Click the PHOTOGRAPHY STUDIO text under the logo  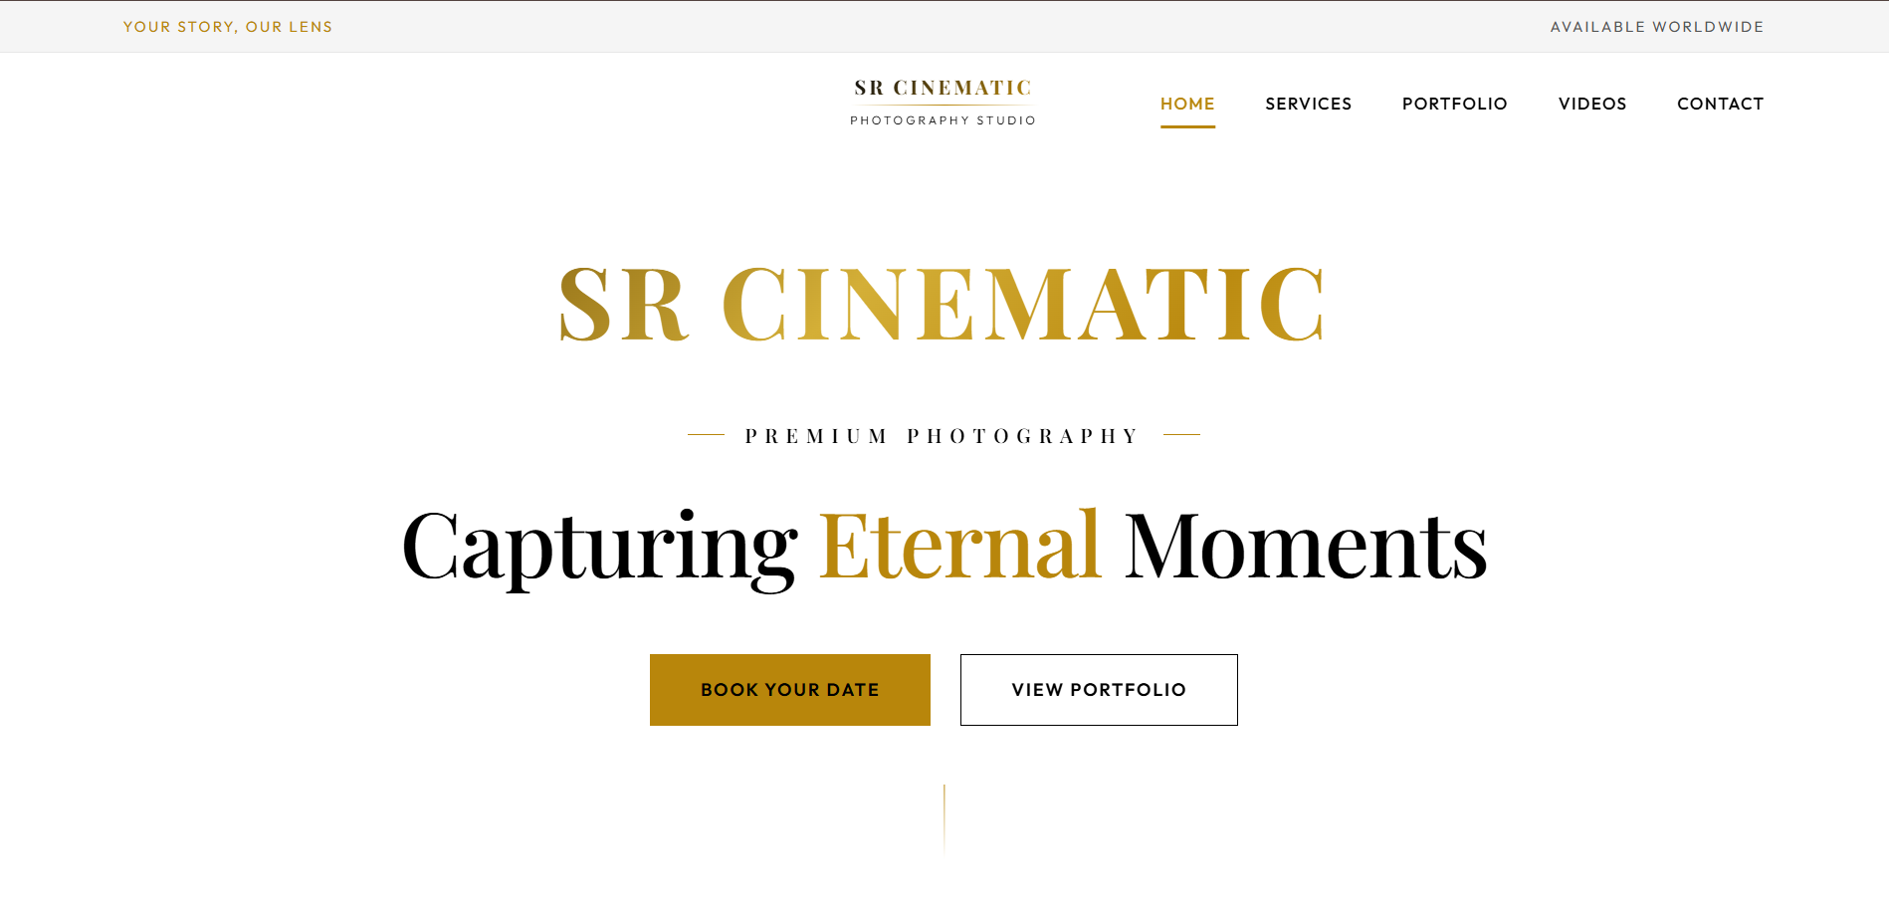tap(943, 120)
